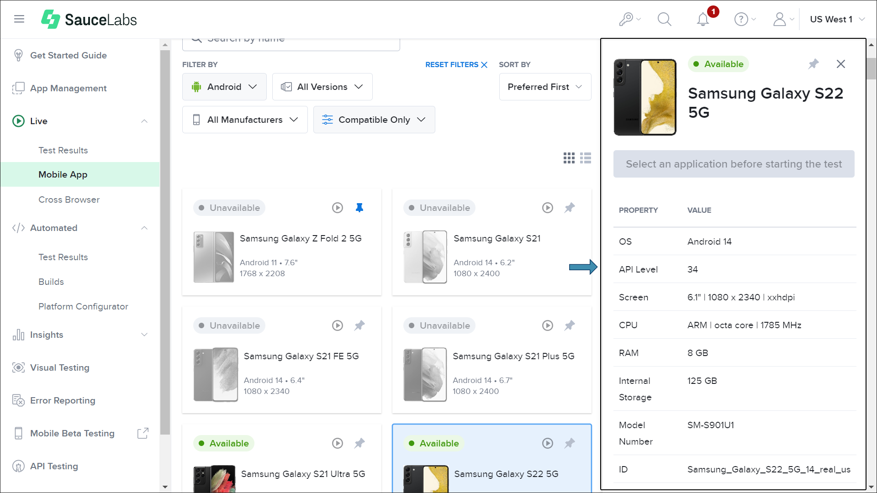Select Samsung Galaxy S21 Ultra 5G title
Screen dimensions: 877x493
click(x=303, y=474)
